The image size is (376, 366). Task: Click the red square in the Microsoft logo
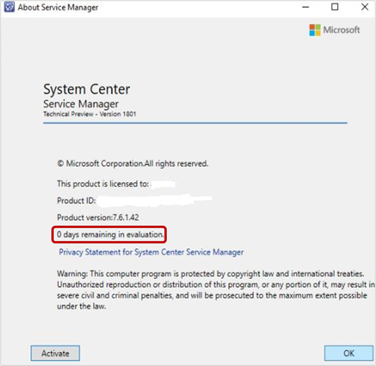click(x=312, y=27)
